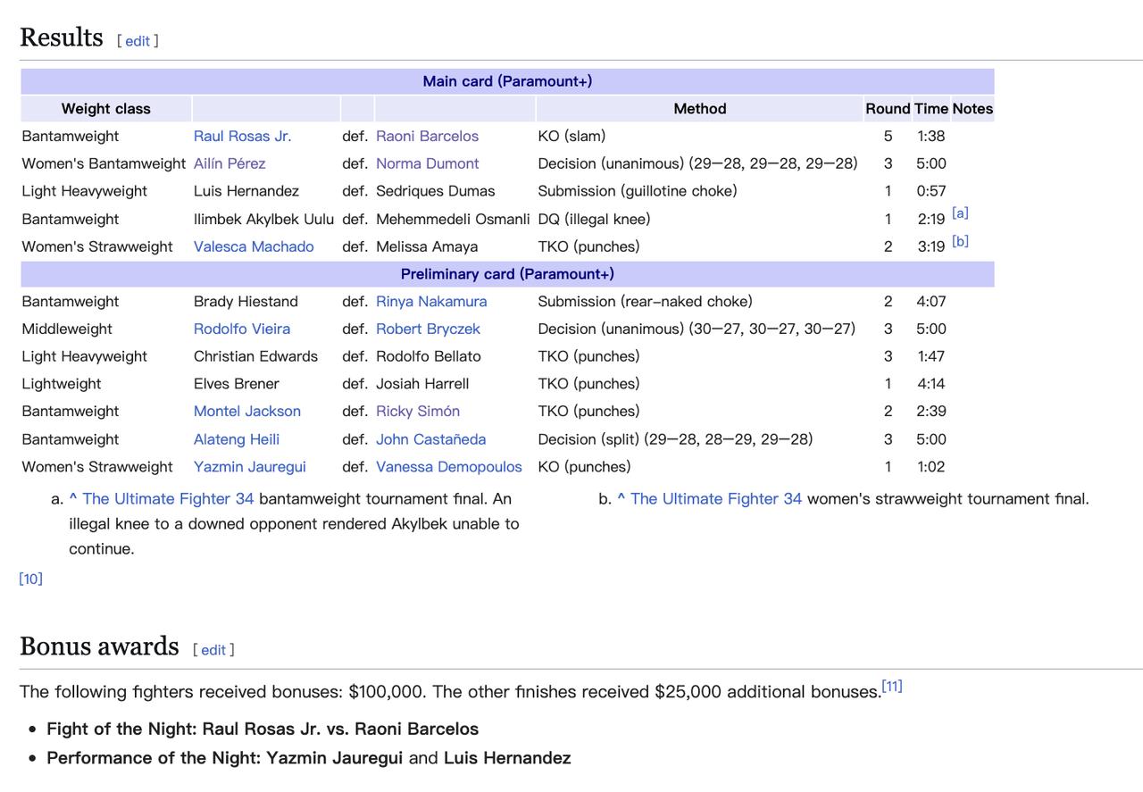Click the Main card (Paramount+) heading

[x=507, y=81]
